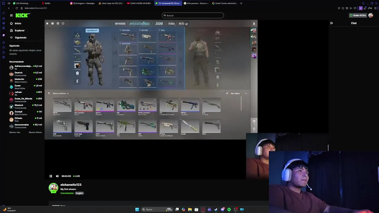The width and height of the screenshot is (379, 213).
Task: Open Steam from taskbar
Action: [216, 209]
